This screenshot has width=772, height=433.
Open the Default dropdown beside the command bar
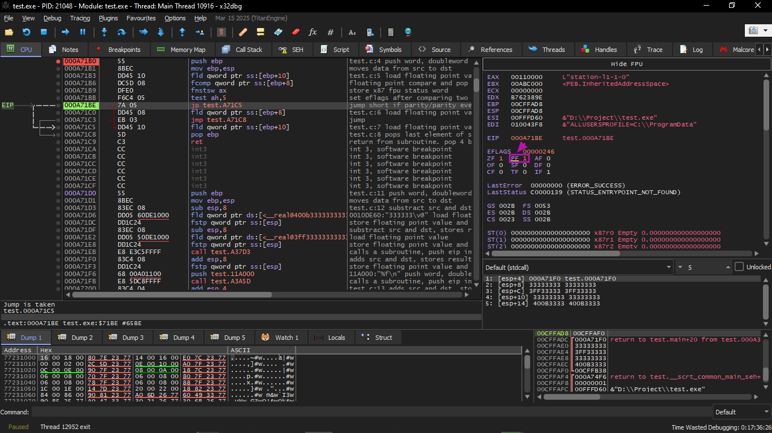point(740,412)
